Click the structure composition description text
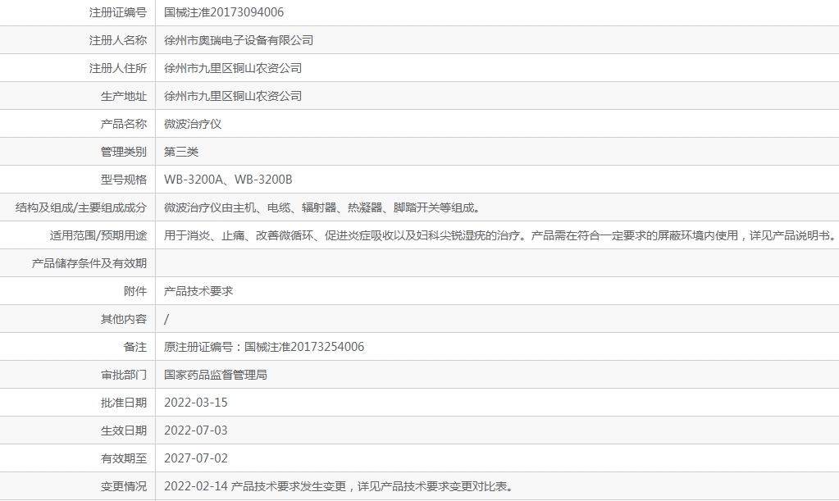The height and width of the screenshot is (501, 839). tap(322, 207)
